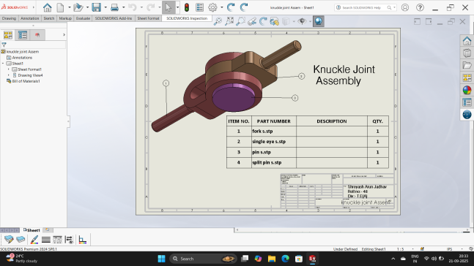Expand the Save dropdown arrow
474x266 pixels.
tap(105, 7)
